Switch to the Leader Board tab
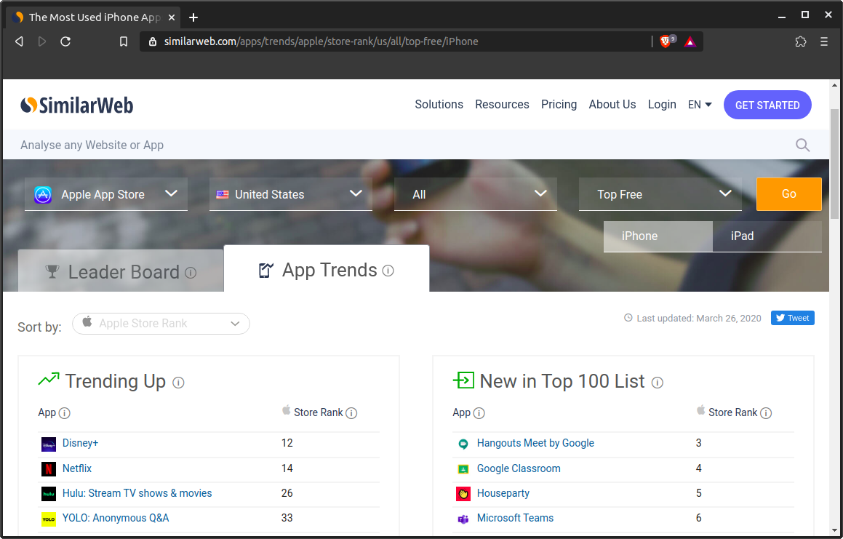The image size is (843, 539). coord(121,271)
